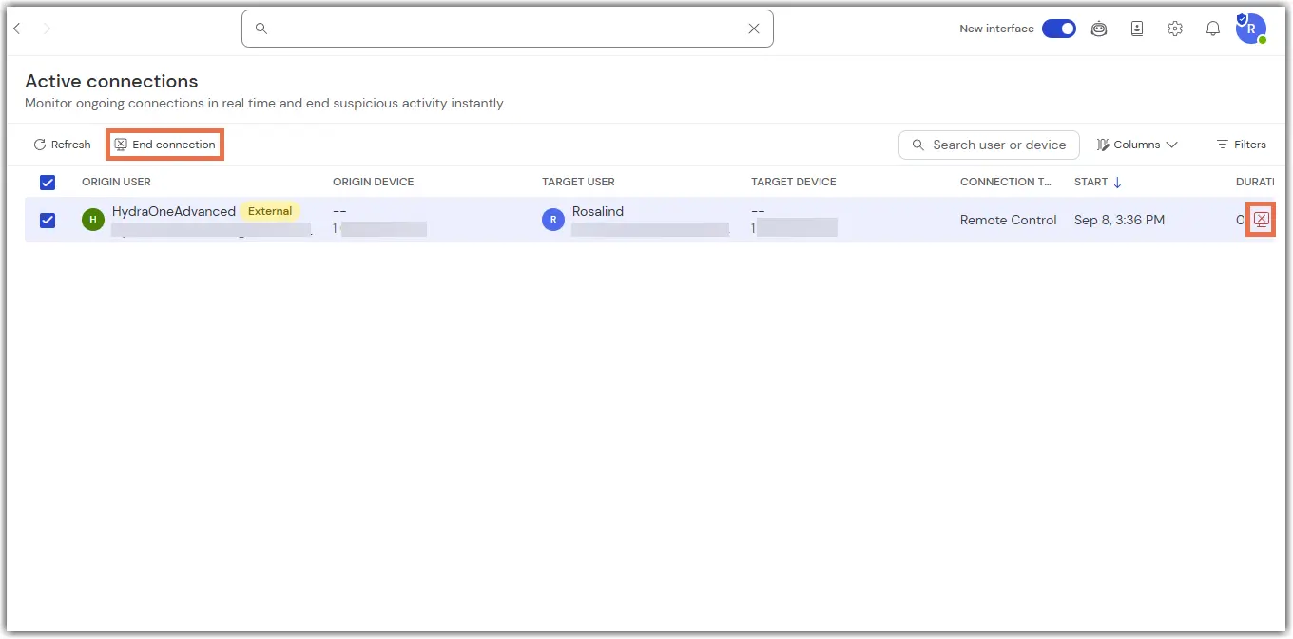
Task: Sort by the Start column arrow
Action: pos(1117,183)
